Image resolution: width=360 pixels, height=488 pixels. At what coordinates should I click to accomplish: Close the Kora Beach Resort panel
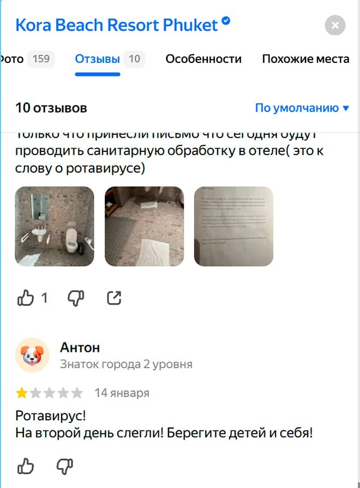(x=335, y=25)
